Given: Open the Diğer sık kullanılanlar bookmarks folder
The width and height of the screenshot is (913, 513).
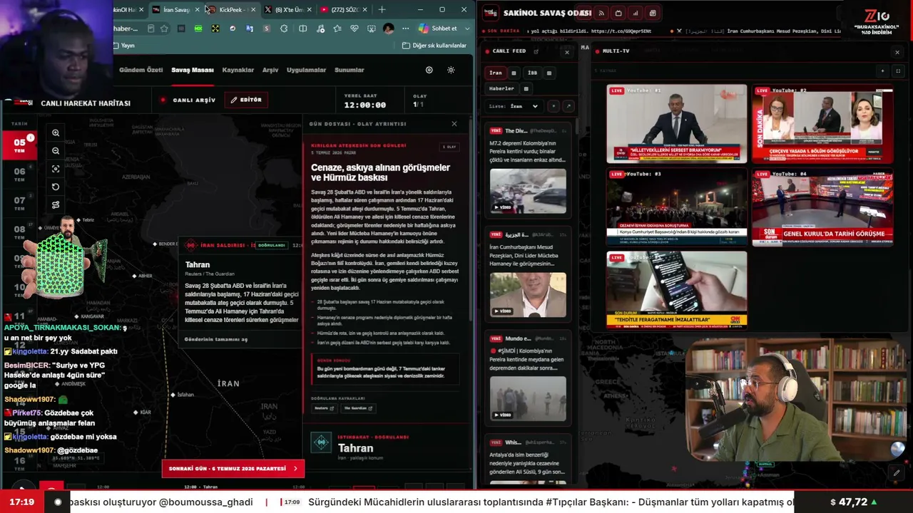Looking at the screenshot, I should (x=434, y=46).
